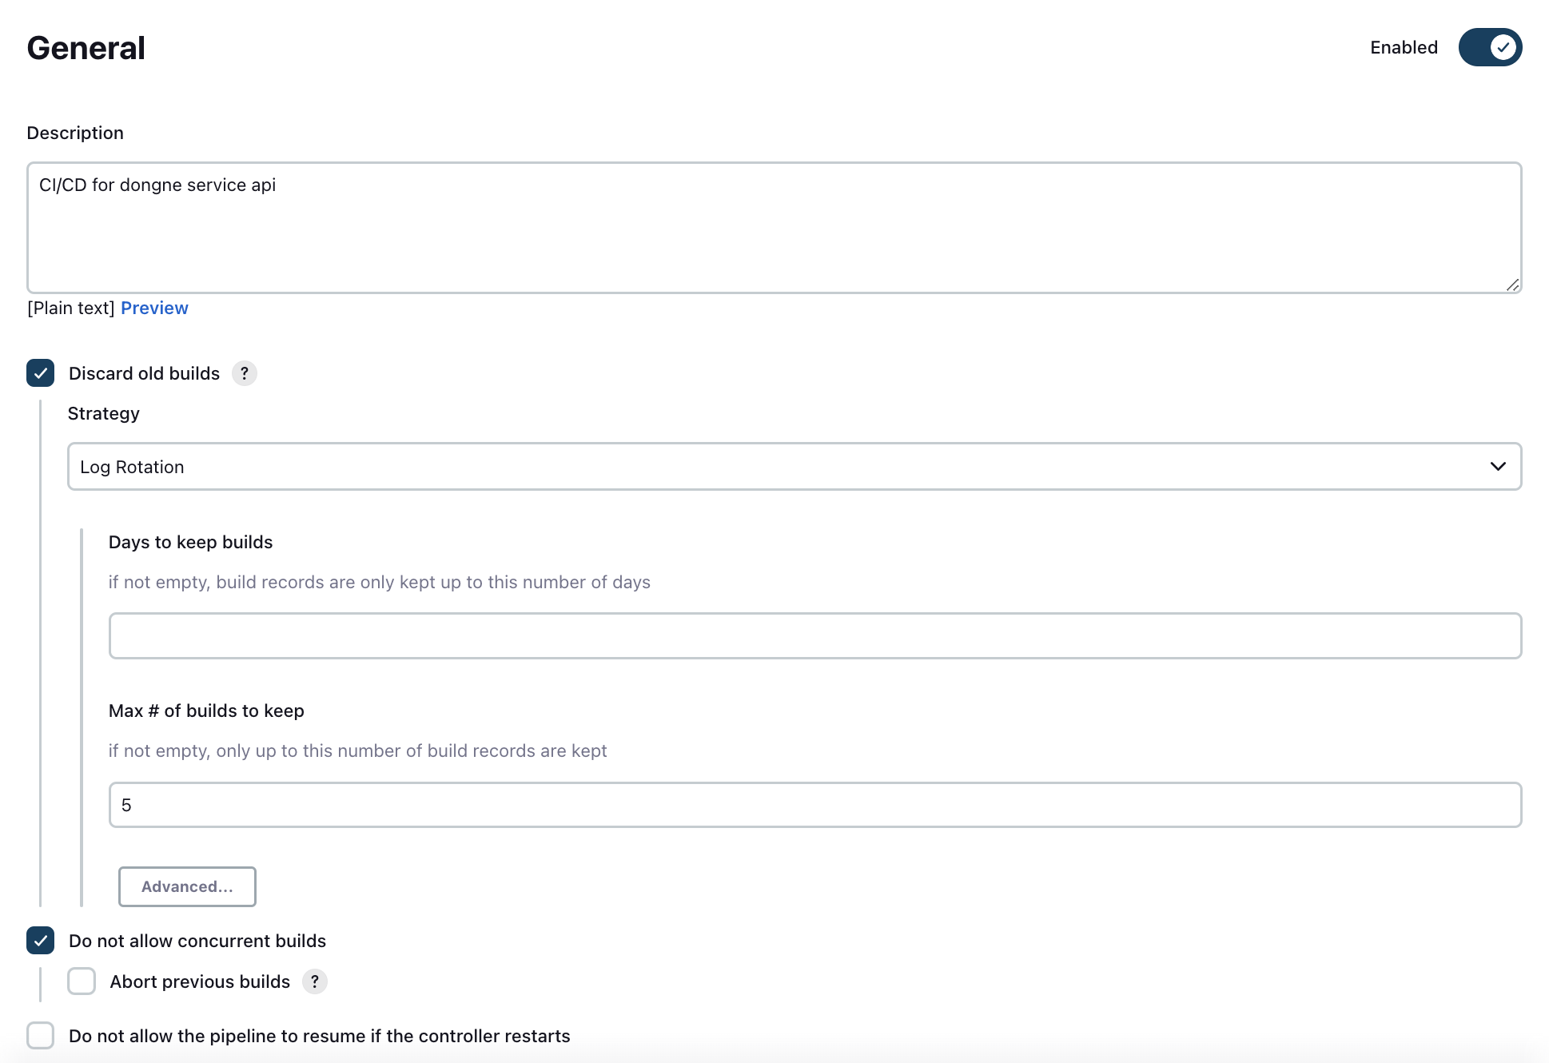Grab the description textarea resize handle
The height and width of the screenshot is (1063, 1549).
point(1512,285)
